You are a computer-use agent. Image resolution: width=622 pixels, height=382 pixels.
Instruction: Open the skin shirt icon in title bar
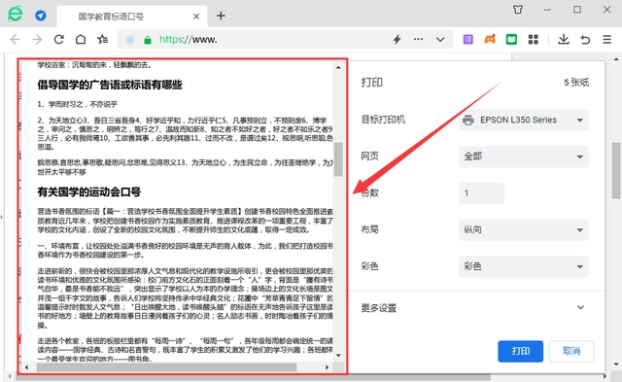518,9
